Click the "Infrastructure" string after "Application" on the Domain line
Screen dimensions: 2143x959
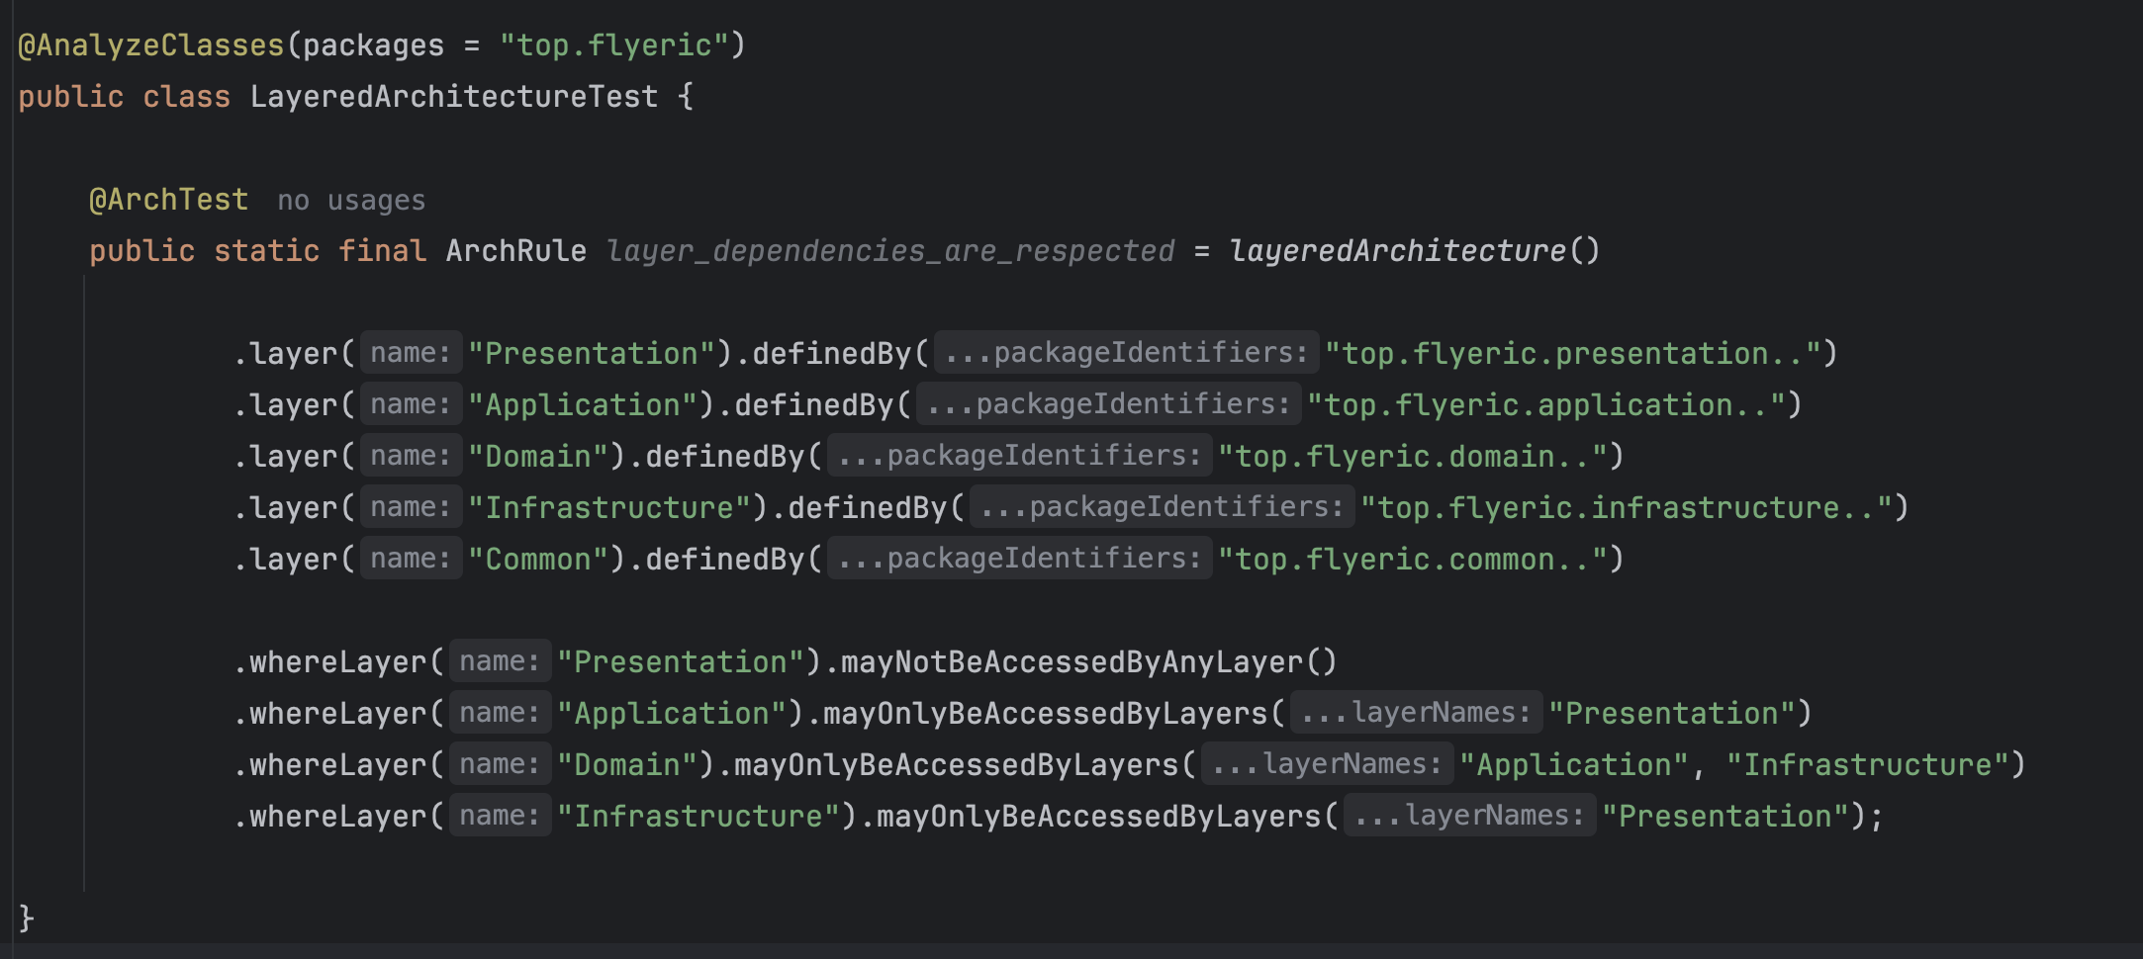point(1867,765)
